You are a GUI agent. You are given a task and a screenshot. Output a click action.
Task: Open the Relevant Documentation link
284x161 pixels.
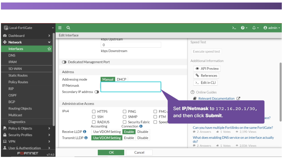coord(216,98)
